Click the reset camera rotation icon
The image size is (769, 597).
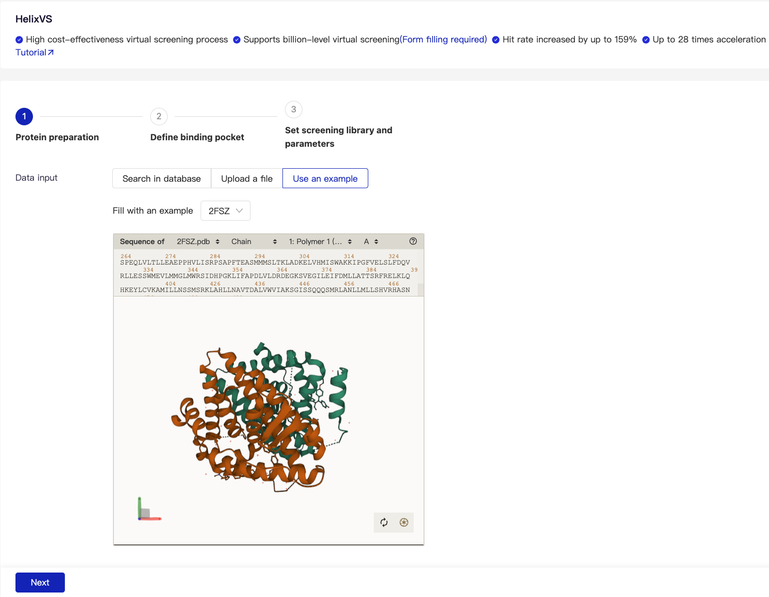coord(384,523)
